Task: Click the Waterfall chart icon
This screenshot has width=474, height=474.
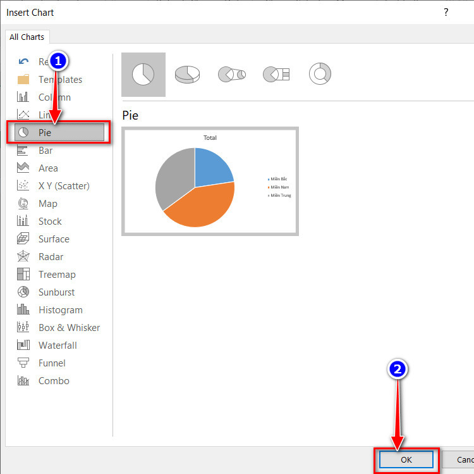Action: [23, 345]
